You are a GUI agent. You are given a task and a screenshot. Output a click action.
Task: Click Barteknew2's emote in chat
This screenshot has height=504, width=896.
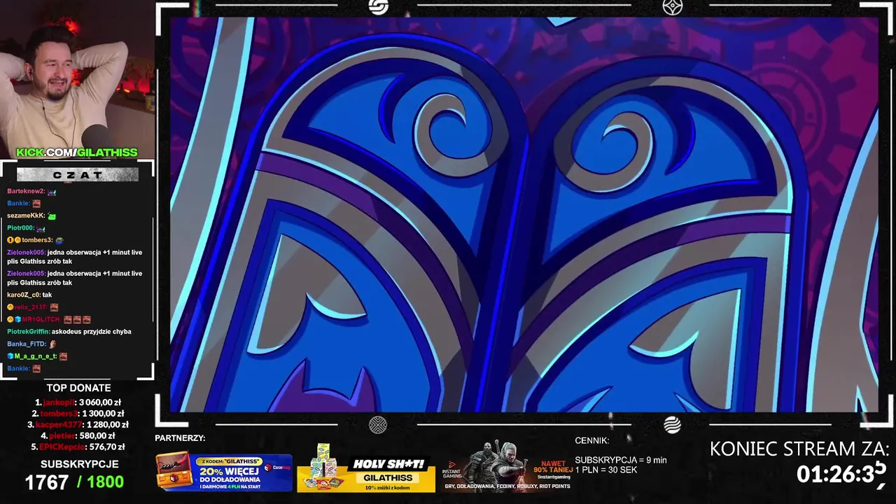pos(52,191)
